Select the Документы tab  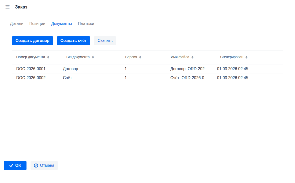tap(61, 24)
